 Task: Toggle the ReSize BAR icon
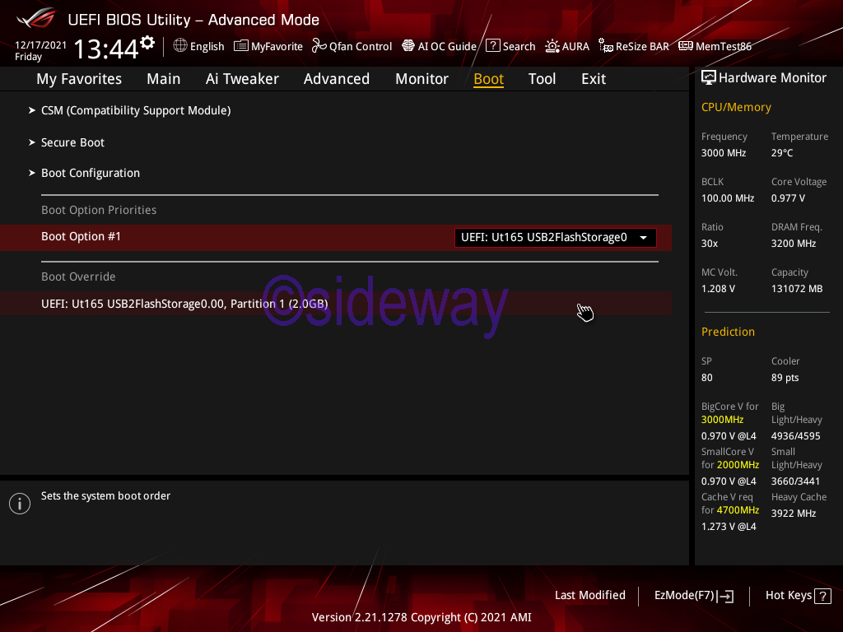606,46
